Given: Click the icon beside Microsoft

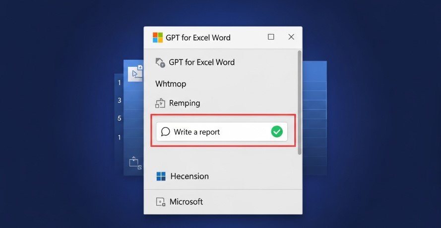Looking at the screenshot, I should click(160, 202).
